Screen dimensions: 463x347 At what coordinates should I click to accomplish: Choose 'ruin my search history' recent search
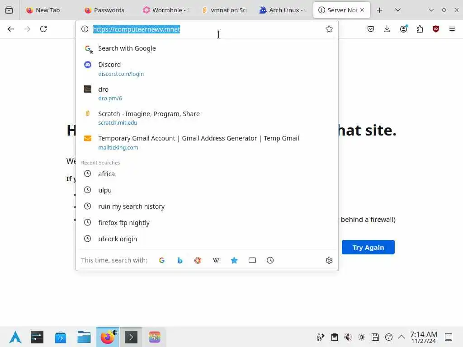coord(207,206)
